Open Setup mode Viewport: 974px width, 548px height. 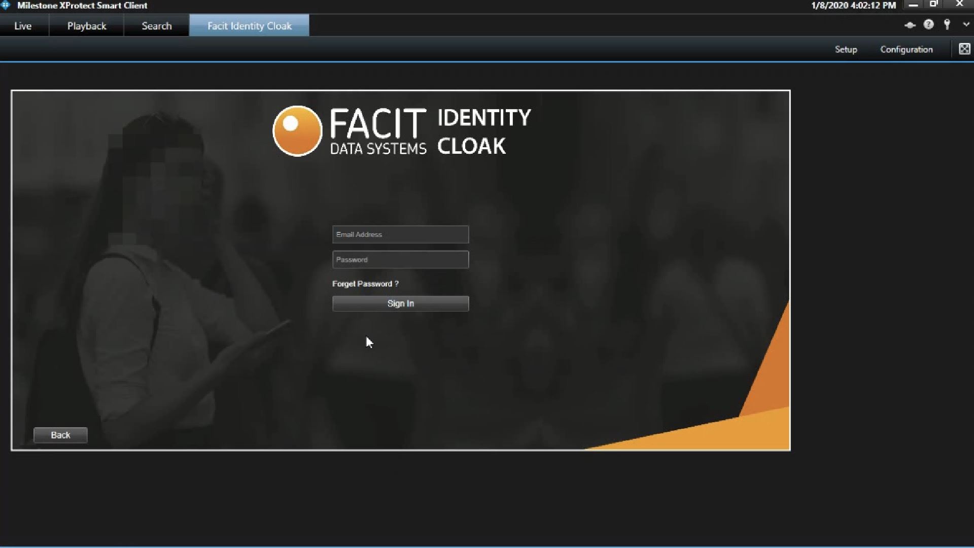(846, 49)
